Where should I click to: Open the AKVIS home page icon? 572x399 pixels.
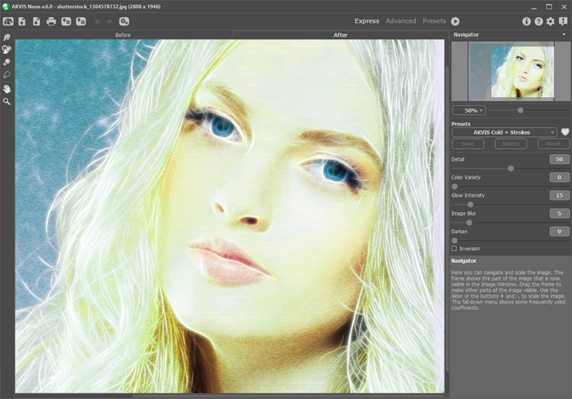coord(7,21)
